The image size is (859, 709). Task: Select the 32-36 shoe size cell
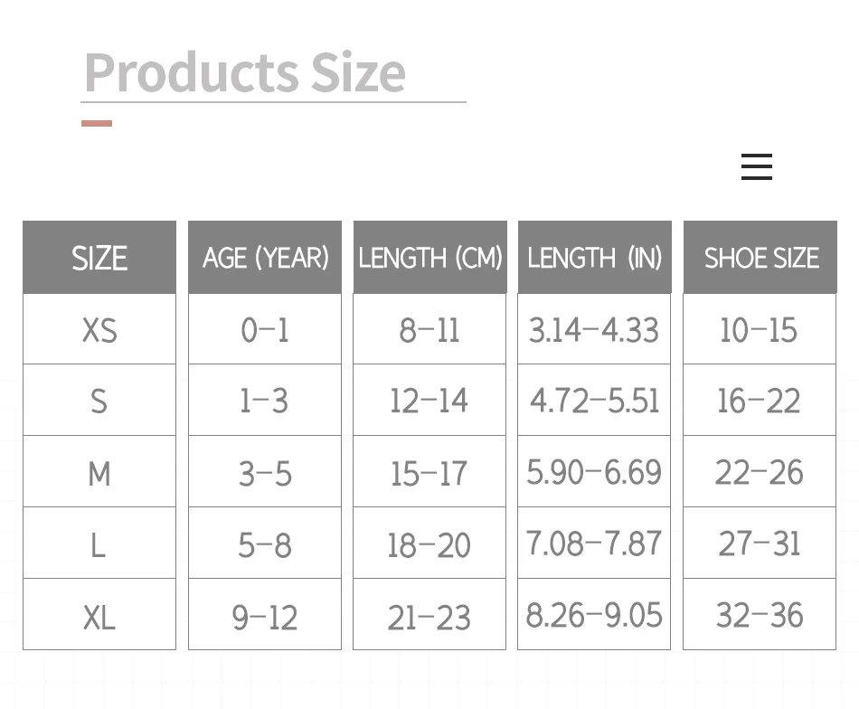click(760, 616)
